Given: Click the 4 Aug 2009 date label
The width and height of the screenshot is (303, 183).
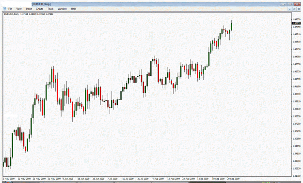Looking at the screenshot, I should coord(158,179).
